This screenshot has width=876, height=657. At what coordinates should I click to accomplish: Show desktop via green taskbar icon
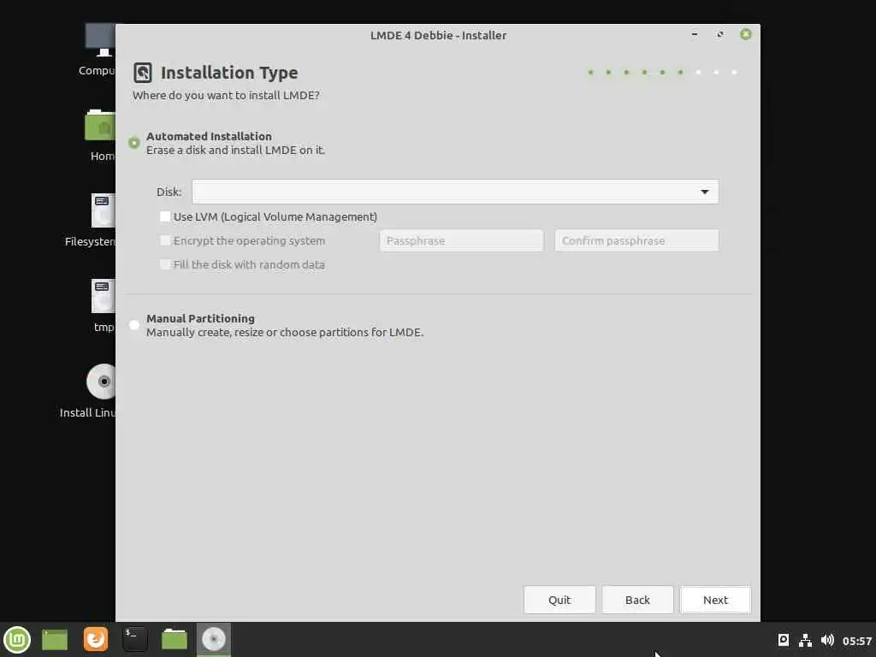click(55, 640)
